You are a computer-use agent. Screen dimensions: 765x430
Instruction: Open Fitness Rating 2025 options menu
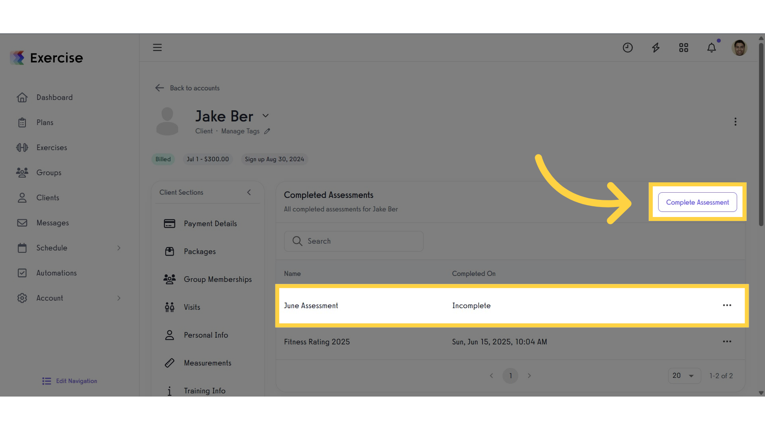727,342
